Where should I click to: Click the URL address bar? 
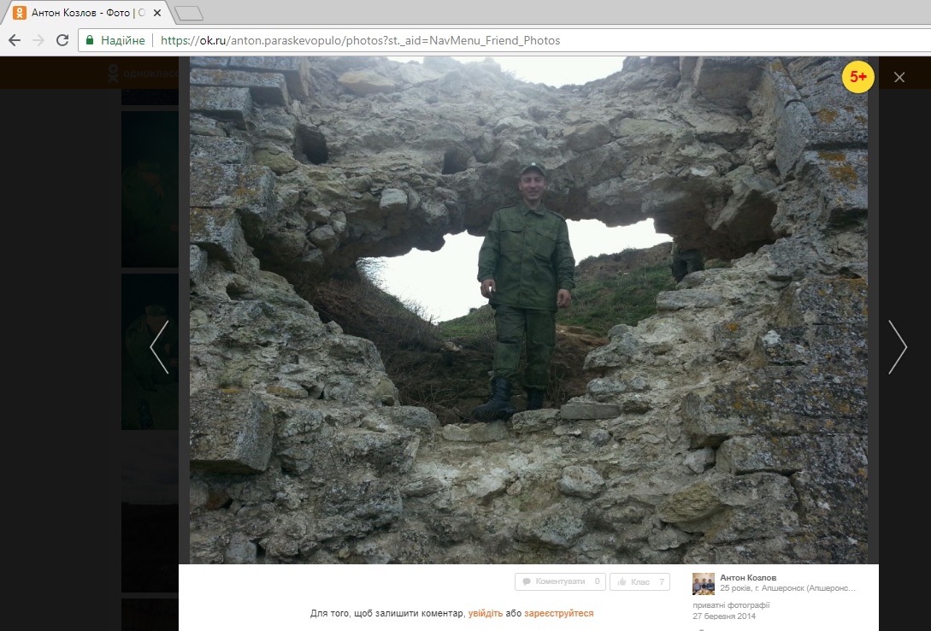(x=427, y=40)
